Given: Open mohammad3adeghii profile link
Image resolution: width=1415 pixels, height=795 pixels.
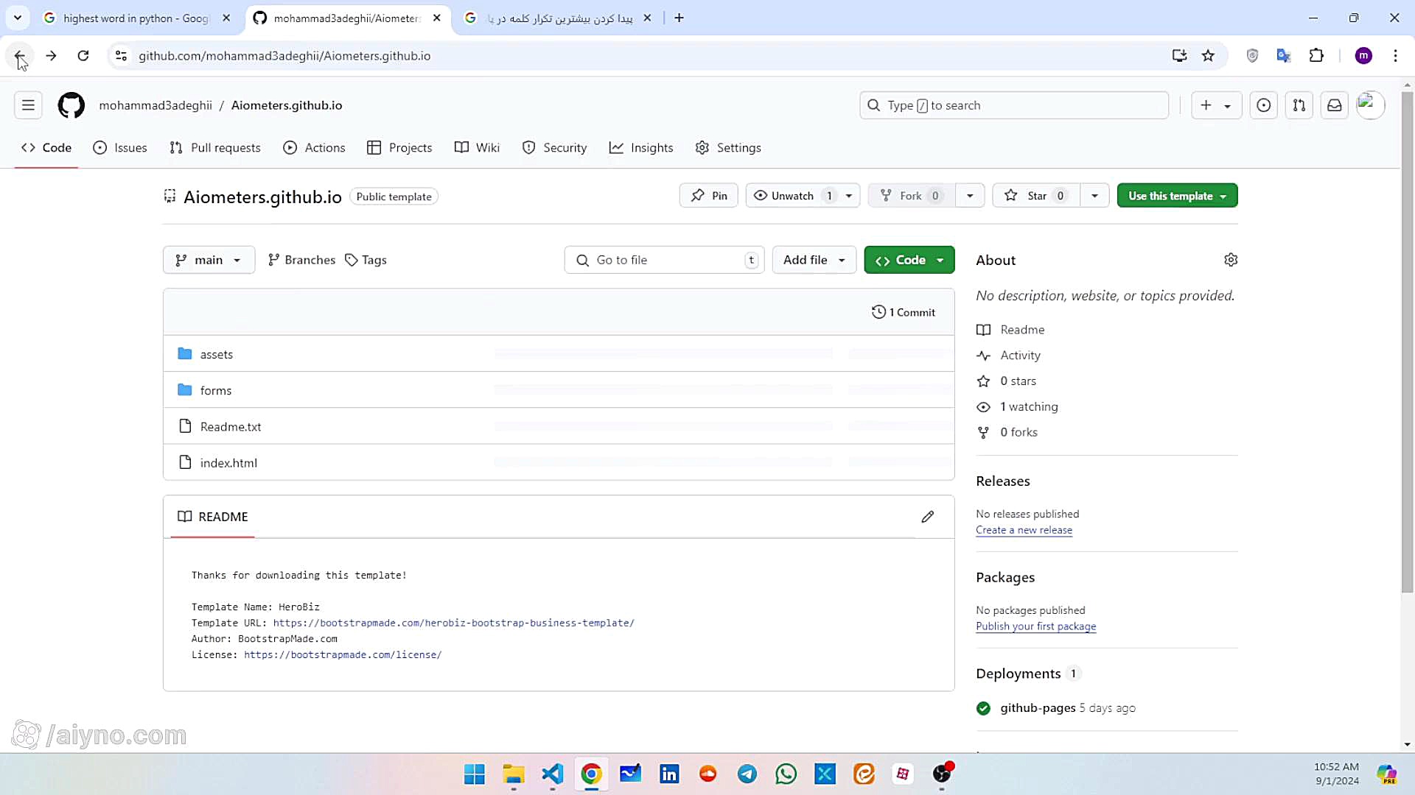Looking at the screenshot, I should pyautogui.click(x=156, y=105).
